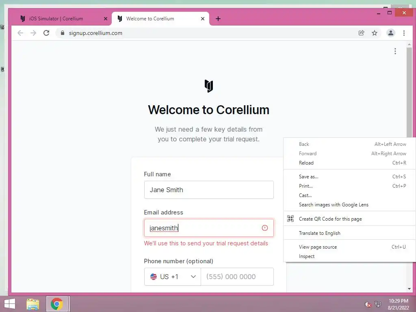Click the red trial request details message

tap(206, 243)
